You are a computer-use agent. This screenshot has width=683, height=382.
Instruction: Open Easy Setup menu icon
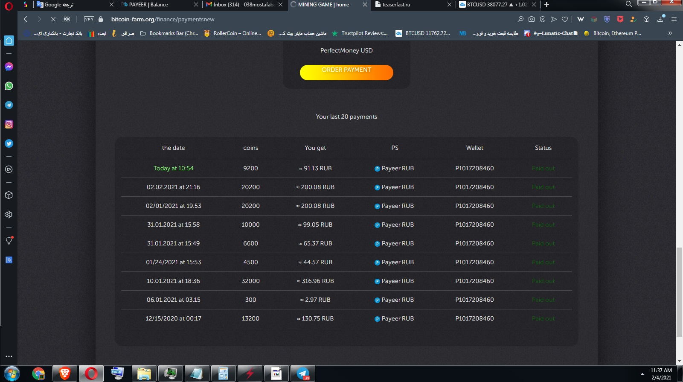tap(674, 19)
